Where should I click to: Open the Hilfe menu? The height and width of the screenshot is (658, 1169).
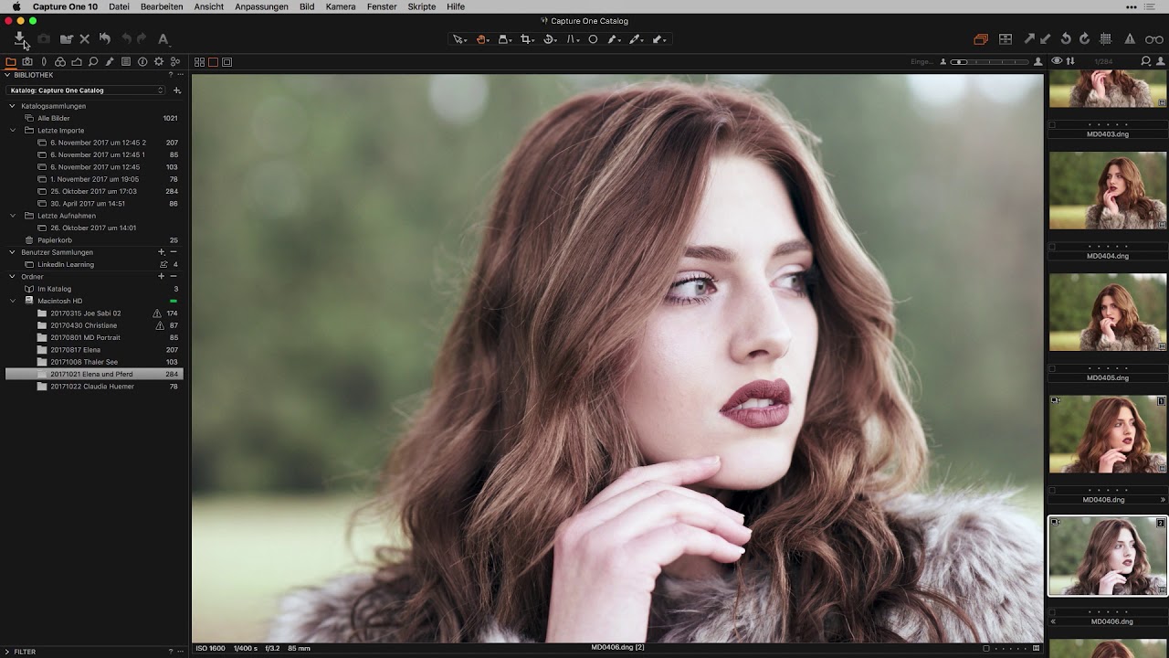(x=456, y=6)
